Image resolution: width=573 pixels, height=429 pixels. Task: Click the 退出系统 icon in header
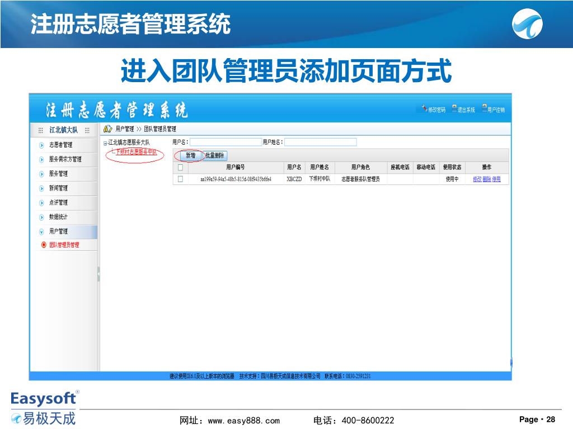tap(454, 108)
